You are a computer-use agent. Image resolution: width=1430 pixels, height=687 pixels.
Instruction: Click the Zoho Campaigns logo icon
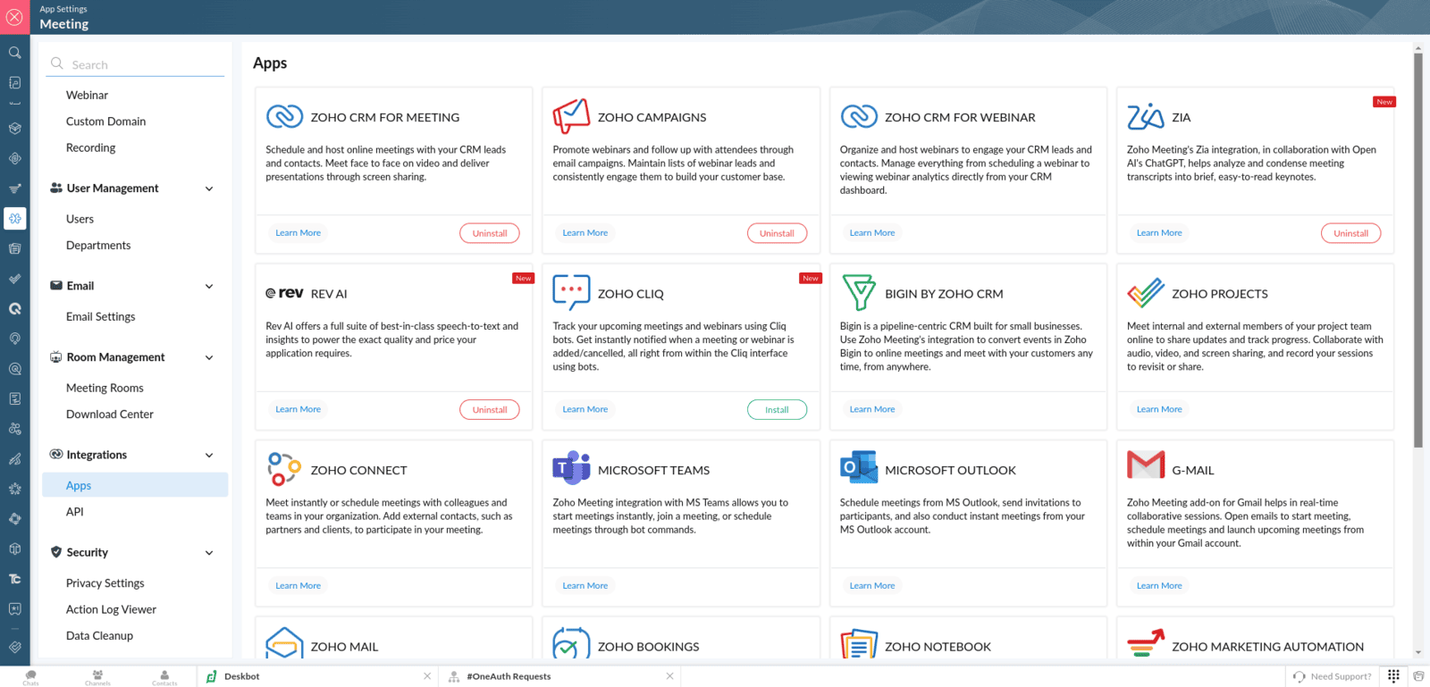(571, 116)
